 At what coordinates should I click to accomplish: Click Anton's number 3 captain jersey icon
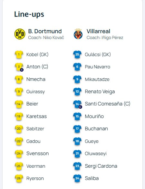tap(19, 67)
